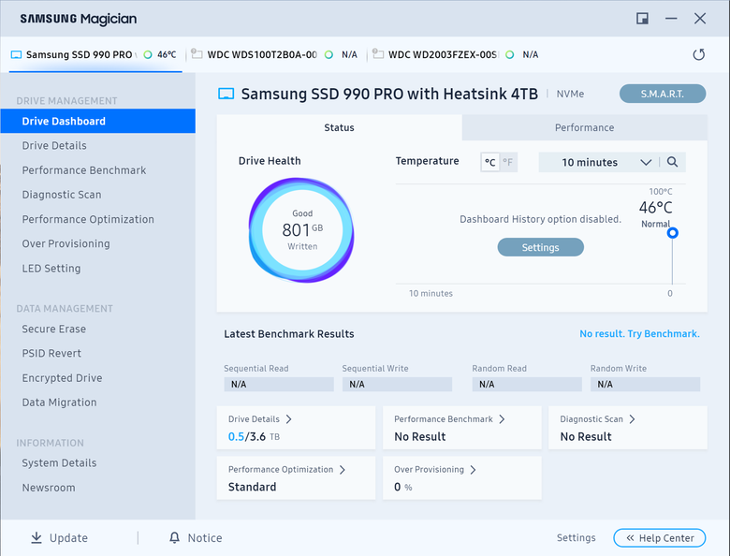Open Secure Erase in sidebar
Image resolution: width=730 pixels, height=556 pixels.
click(53, 329)
